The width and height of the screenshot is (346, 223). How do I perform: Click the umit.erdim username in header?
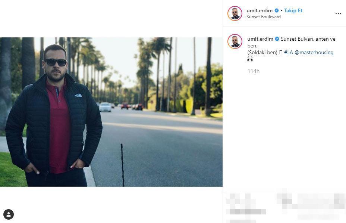click(x=259, y=10)
